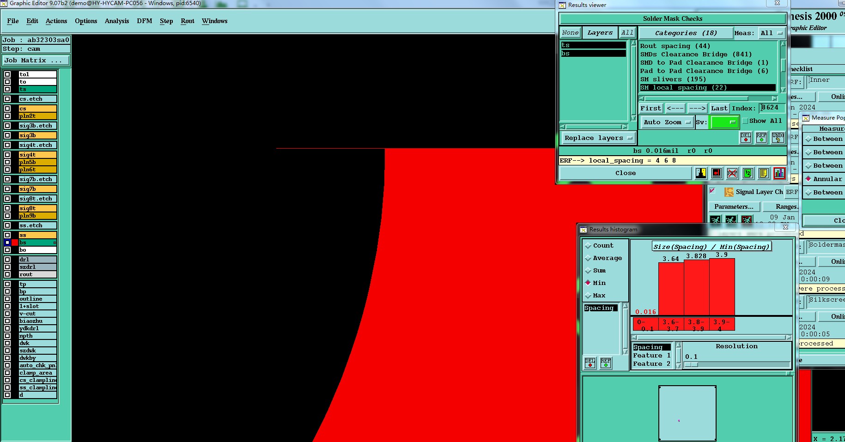Viewport: 845px width, 442px height.
Task: Toggle the 'outline' layer display square
Action: click(x=7, y=299)
